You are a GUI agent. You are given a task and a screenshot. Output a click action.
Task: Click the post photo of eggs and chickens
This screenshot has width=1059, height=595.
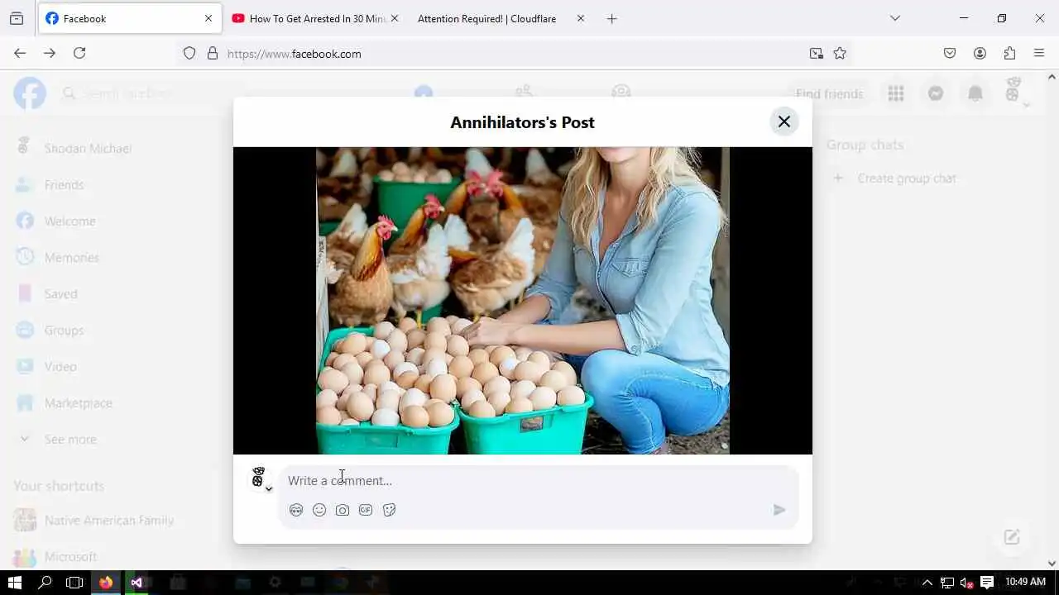click(x=523, y=301)
